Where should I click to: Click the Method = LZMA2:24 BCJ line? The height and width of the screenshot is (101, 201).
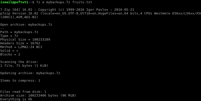21,47
